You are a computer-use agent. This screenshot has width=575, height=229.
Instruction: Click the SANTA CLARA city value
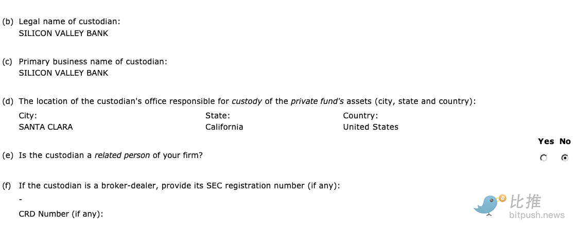click(x=46, y=127)
